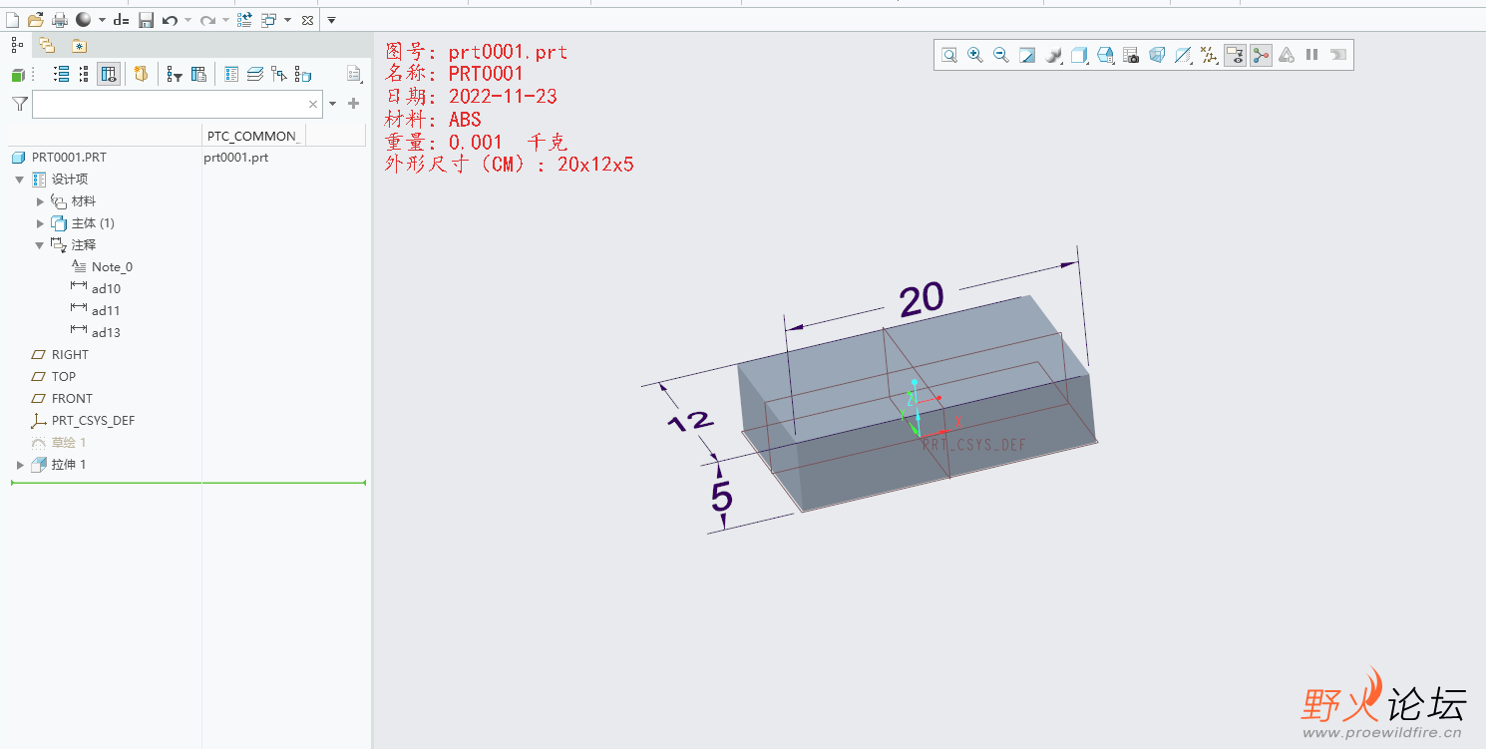Select the 草绘 1 sketch feature
The height and width of the screenshot is (749, 1486).
click(69, 443)
